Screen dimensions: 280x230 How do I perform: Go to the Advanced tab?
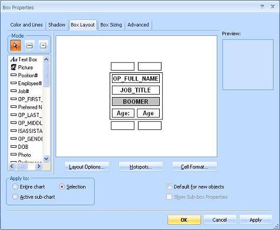pyautogui.click(x=138, y=25)
